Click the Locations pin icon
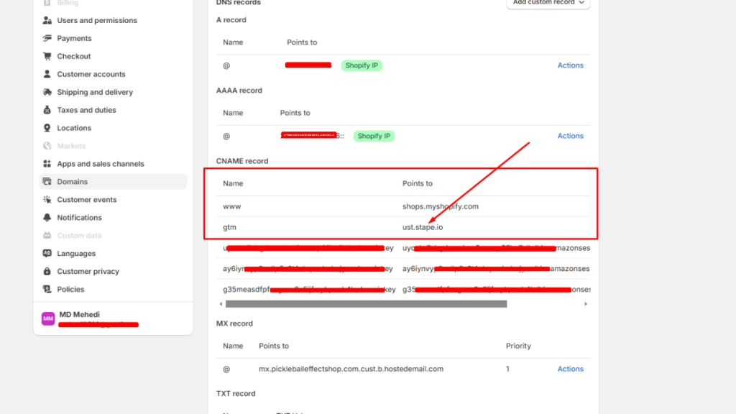 click(x=47, y=128)
